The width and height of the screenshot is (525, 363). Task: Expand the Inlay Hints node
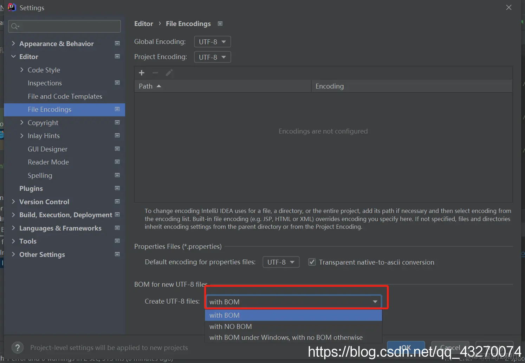22,135
